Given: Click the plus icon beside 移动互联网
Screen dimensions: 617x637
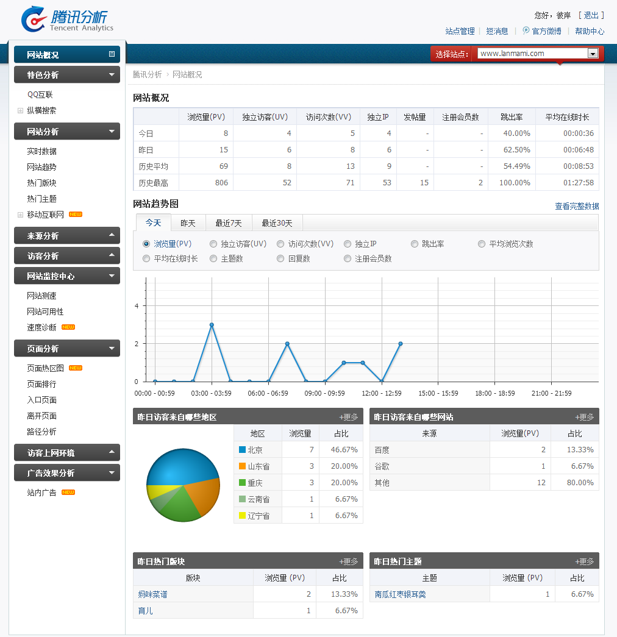Looking at the screenshot, I should (x=20, y=215).
